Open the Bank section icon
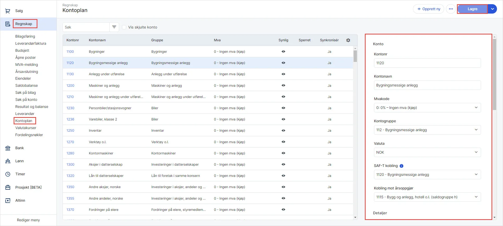Screen dimensions: 503x226 8,148
